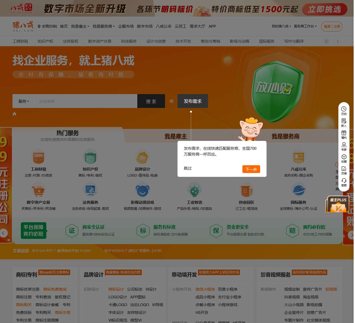
Task: Click the 查logo能否注册商标 tag
Action: pyautogui.click(x=54, y=272)
